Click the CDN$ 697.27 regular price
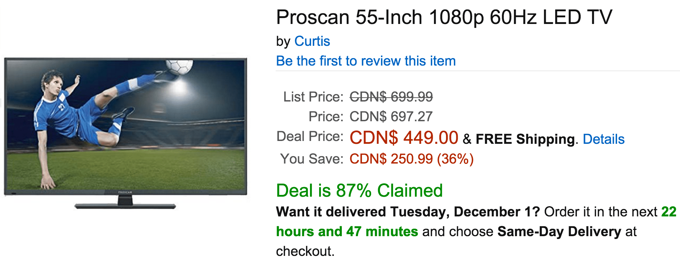Viewport: 680px width, 258px height. (x=391, y=117)
